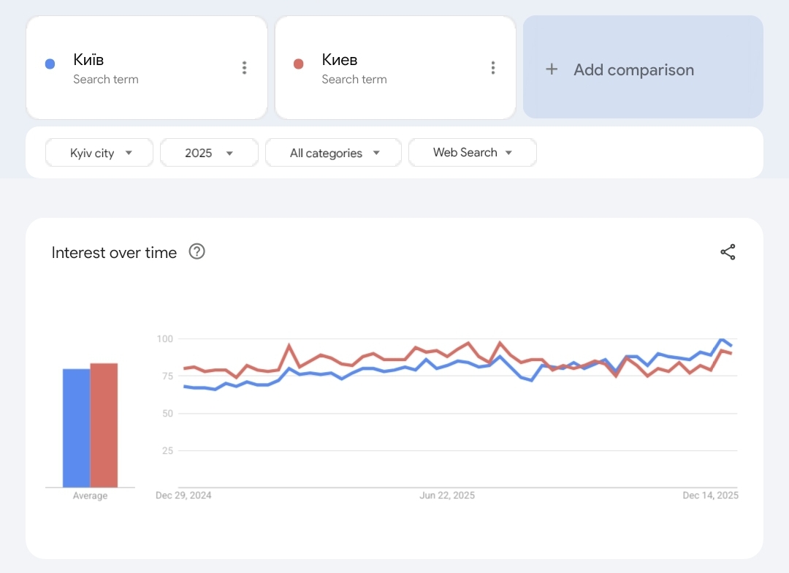Click the 100 value on the y-axis
This screenshot has height=573, width=789.
point(164,338)
